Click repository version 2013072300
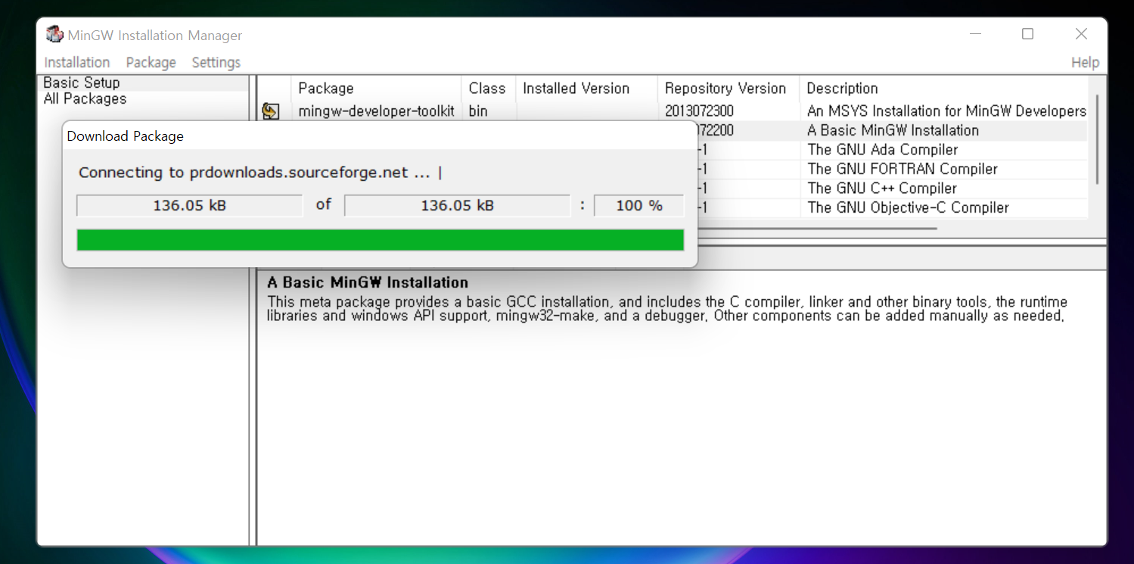Viewport: 1134px width, 564px height. pyautogui.click(x=699, y=111)
